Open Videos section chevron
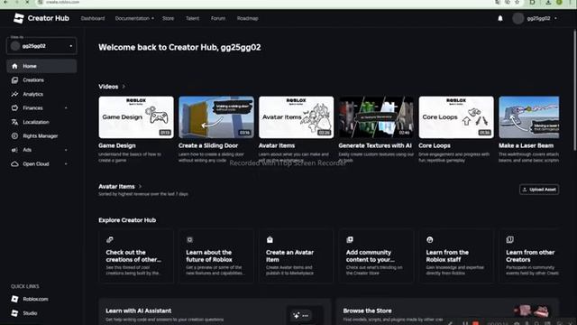 124,87
